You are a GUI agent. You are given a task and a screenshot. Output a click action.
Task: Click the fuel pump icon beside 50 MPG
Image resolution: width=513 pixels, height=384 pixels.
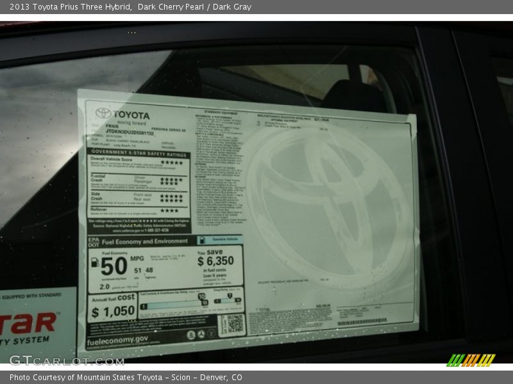94,262
